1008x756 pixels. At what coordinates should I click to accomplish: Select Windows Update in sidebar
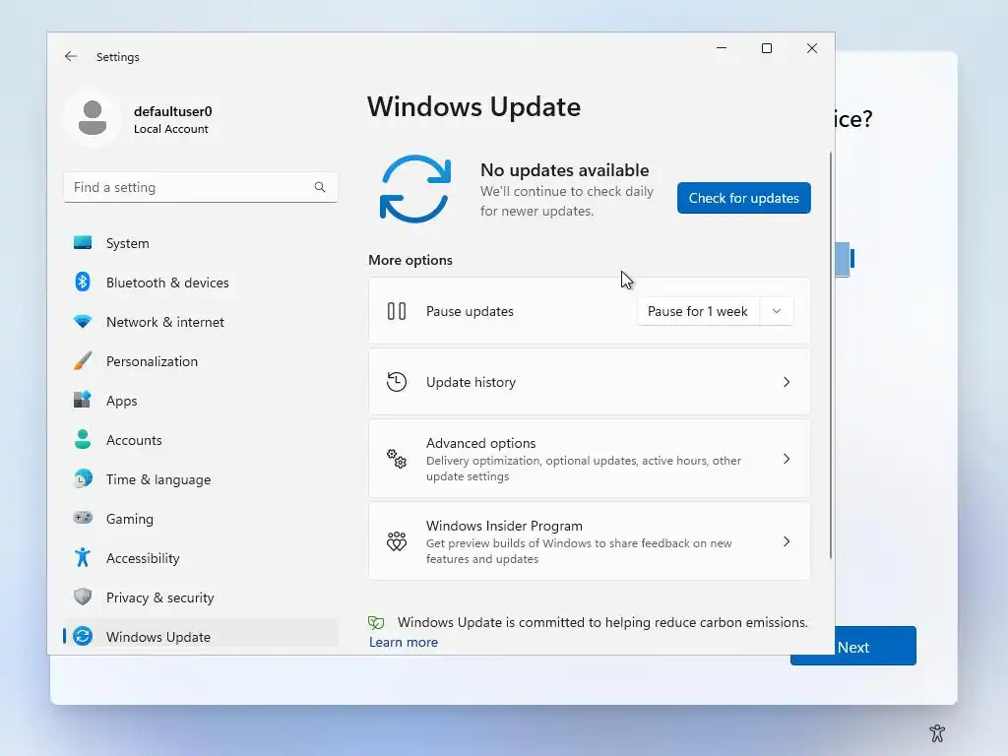(x=201, y=636)
